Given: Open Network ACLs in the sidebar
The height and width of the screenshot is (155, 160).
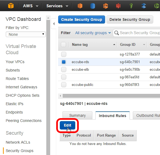Looking at the screenshot, I should (18, 142).
